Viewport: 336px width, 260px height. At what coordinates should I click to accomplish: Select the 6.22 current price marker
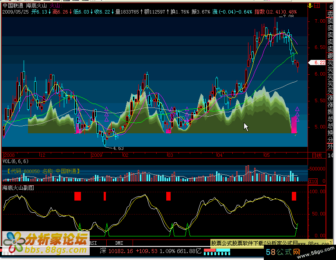[x=317, y=62]
